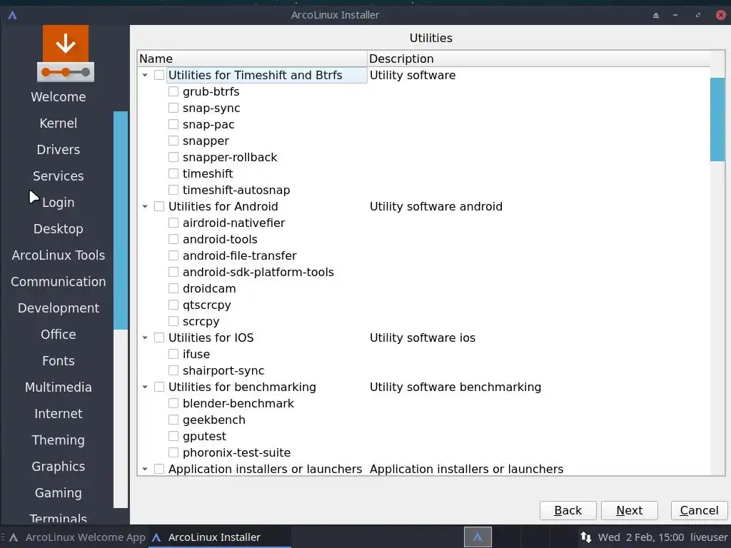
Task: Click the package list vertical scrollbar thumb
Action: 717,120
